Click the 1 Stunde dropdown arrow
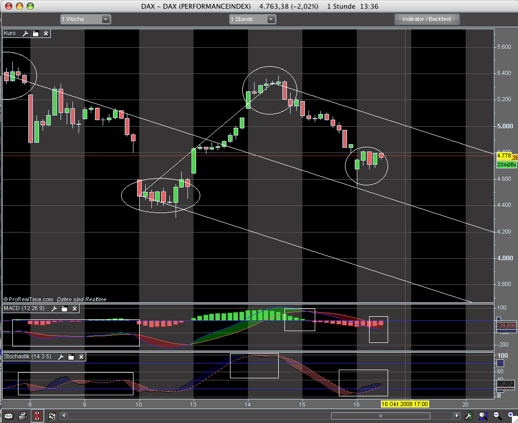 271,19
